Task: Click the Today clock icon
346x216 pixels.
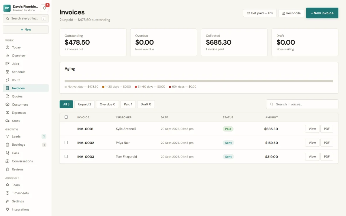Action: coord(7,48)
